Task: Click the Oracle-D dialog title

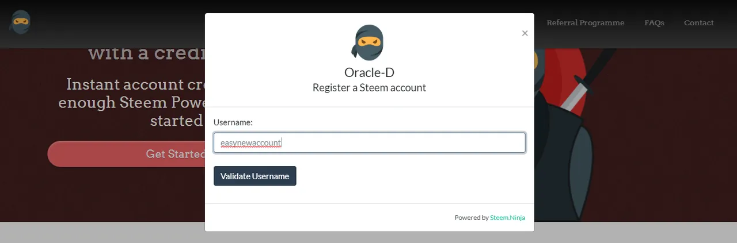Action: point(369,72)
